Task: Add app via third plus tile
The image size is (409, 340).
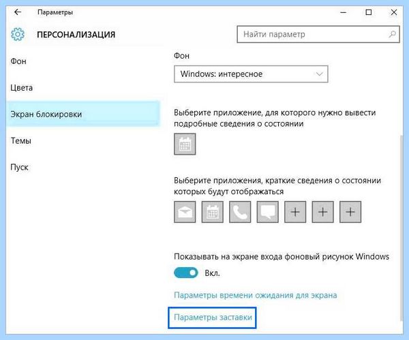Action: point(350,212)
